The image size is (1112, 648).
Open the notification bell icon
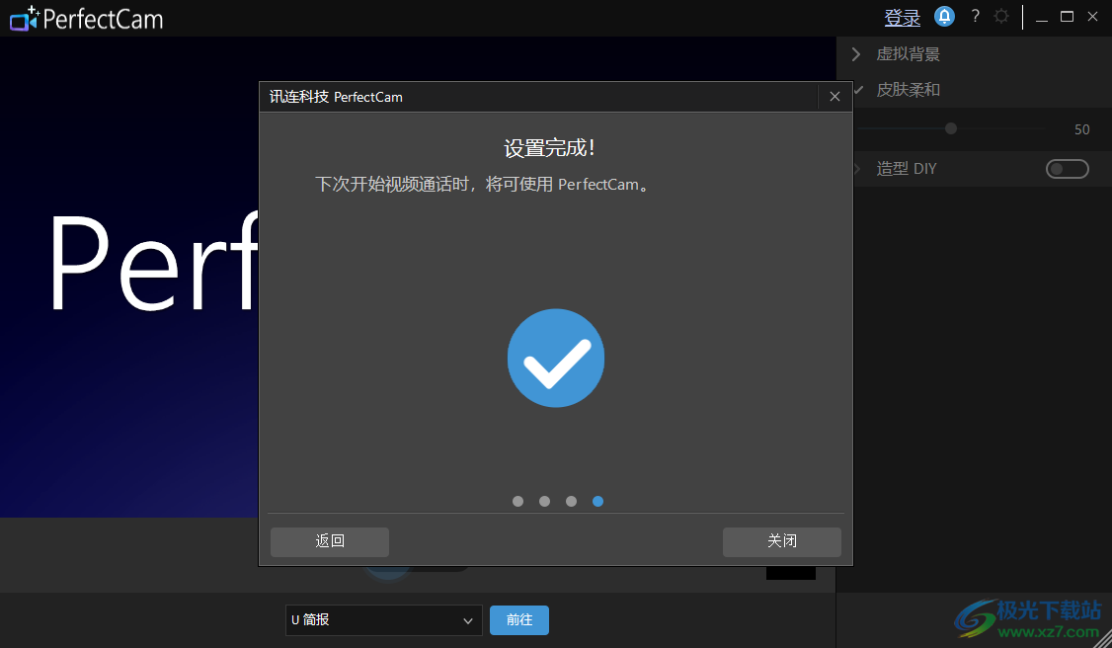(x=944, y=17)
